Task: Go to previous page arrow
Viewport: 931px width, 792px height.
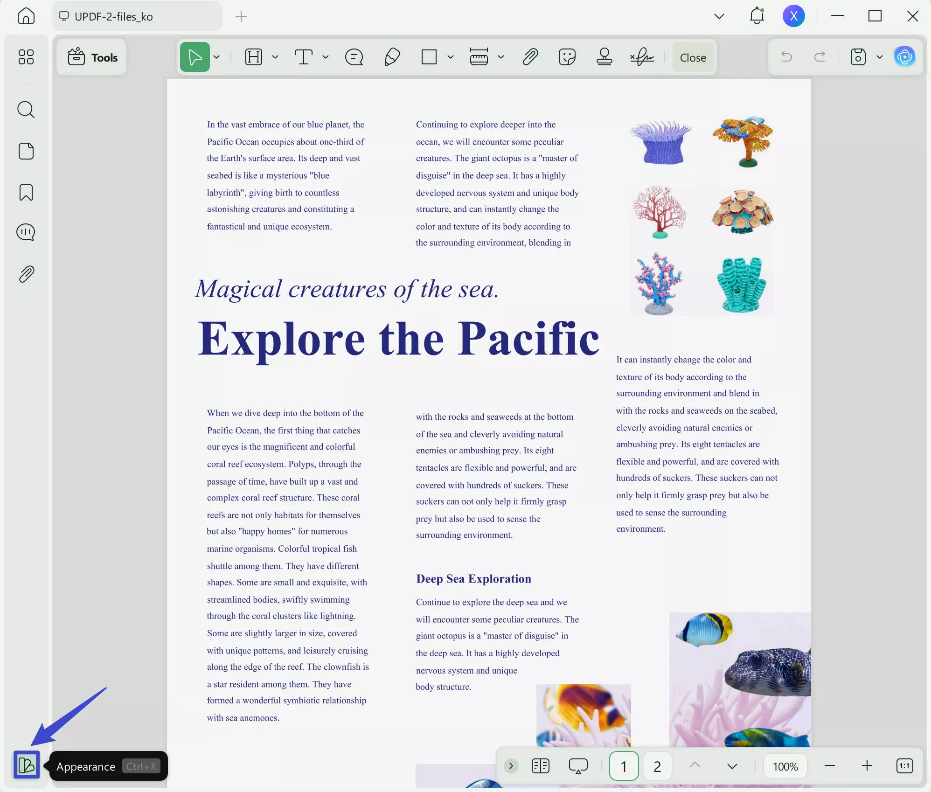Action: 695,765
